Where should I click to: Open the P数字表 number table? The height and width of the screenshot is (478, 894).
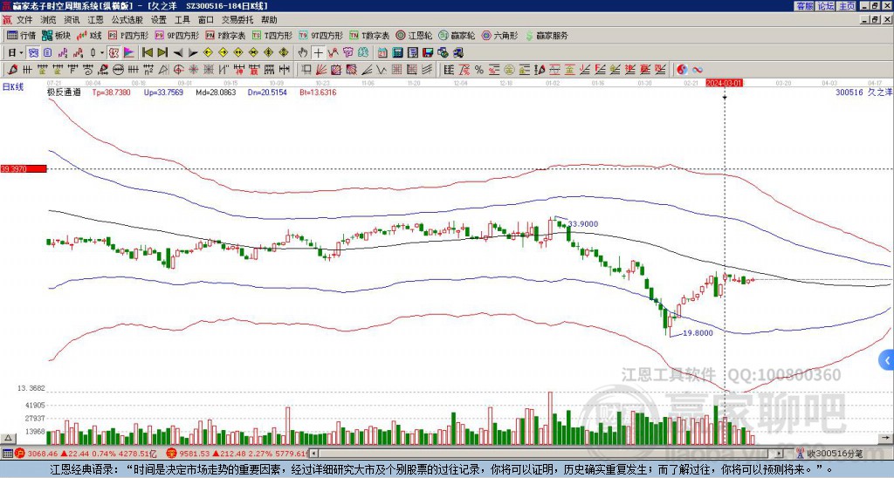225,35
